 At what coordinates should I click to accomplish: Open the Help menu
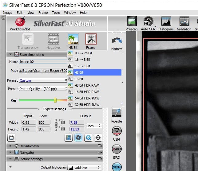click(x=83, y=13)
